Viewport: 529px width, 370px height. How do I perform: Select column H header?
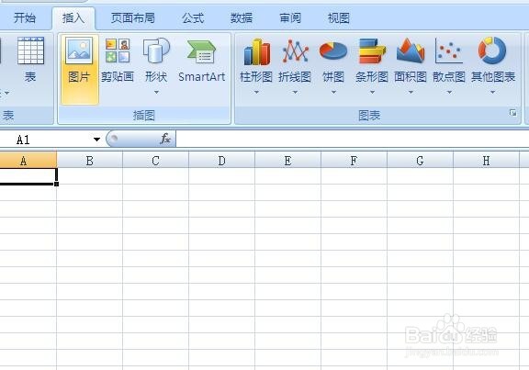click(x=486, y=161)
